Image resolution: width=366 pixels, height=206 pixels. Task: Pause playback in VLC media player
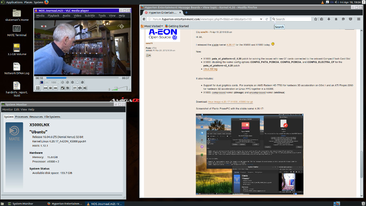click(x=38, y=88)
